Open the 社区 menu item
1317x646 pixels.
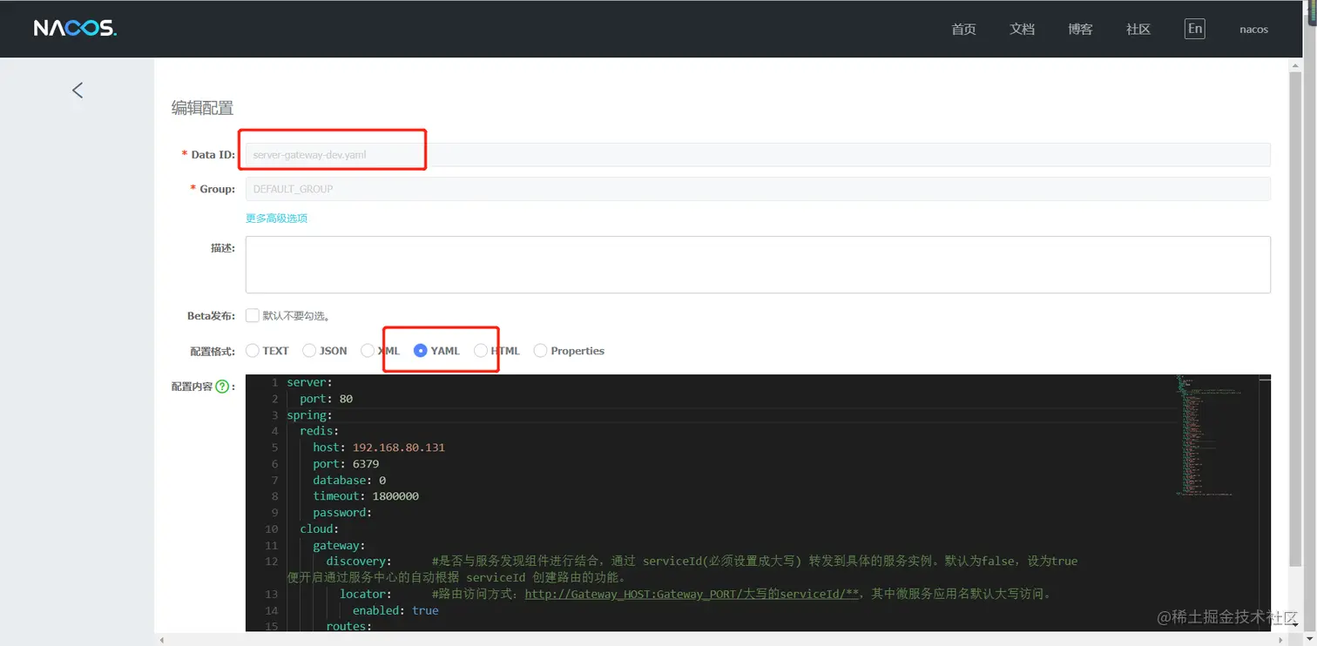tap(1138, 29)
